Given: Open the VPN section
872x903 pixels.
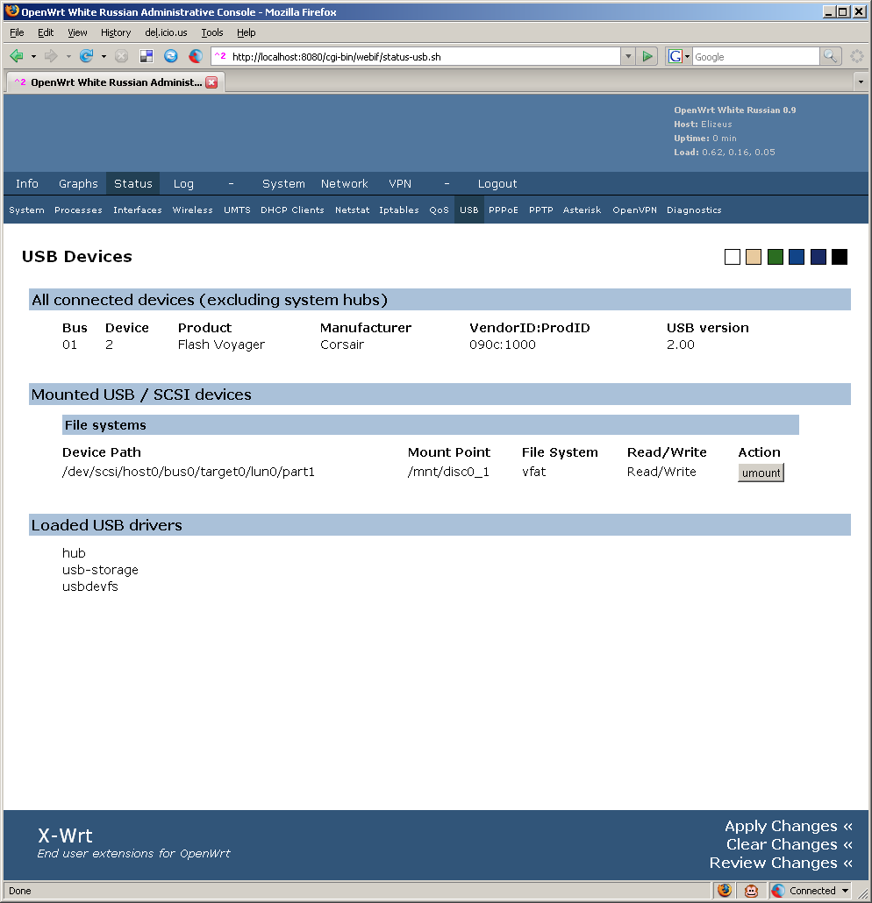Looking at the screenshot, I should pos(400,184).
